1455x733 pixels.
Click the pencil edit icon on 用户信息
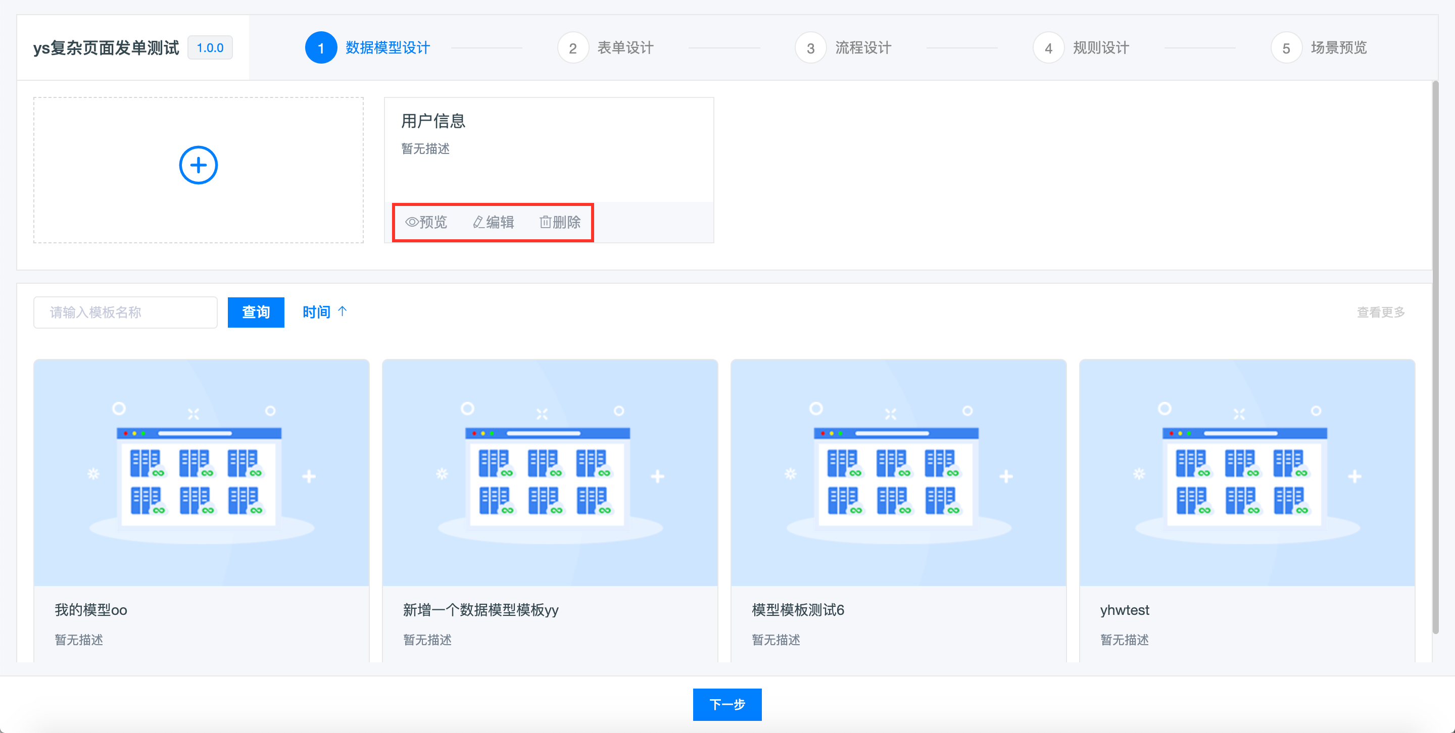click(x=478, y=222)
